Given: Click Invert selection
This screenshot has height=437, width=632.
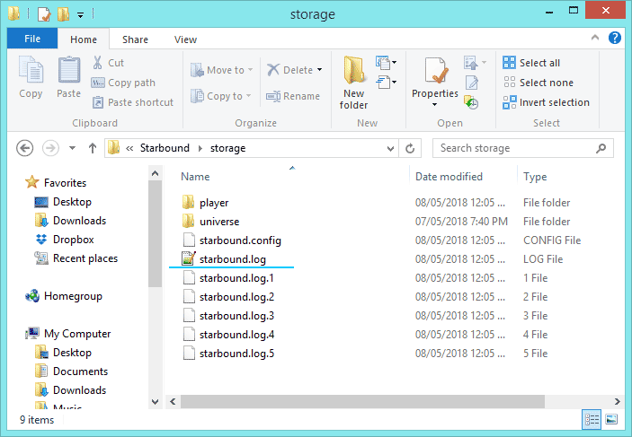Looking at the screenshot, I should tap(547, 102).
